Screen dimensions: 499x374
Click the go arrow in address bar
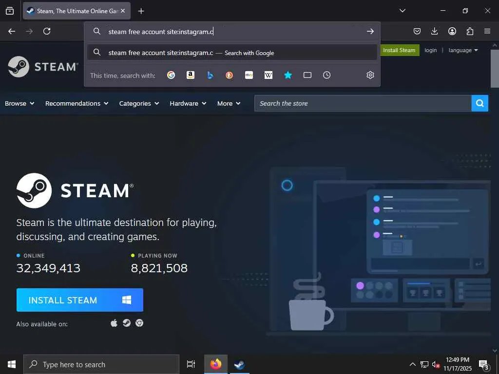click(x=370, y=31)
